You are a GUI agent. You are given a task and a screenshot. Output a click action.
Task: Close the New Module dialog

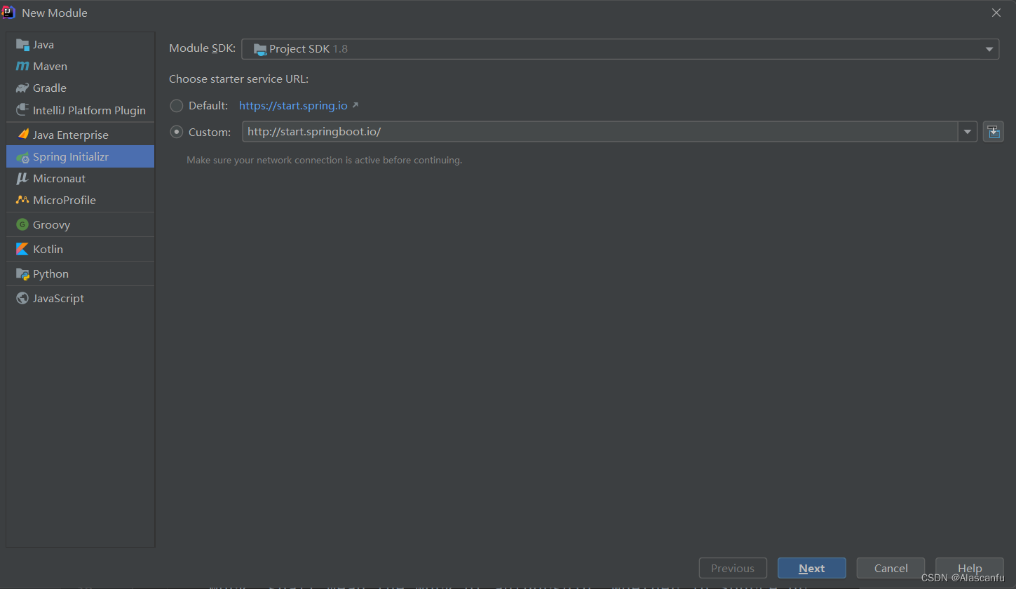click(x=996, y=13)
